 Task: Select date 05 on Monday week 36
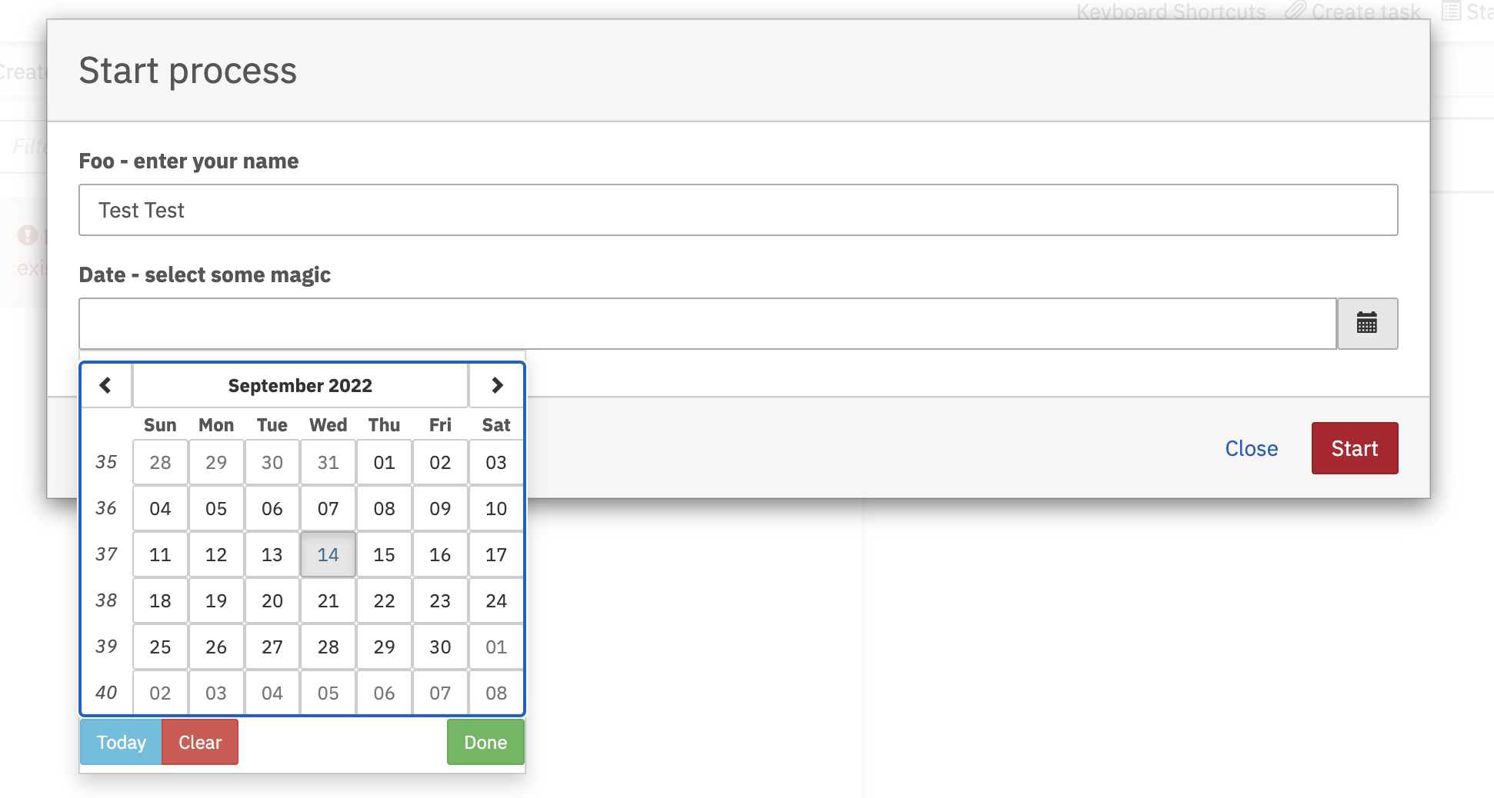pyautogui.click(x=216, y=508)
